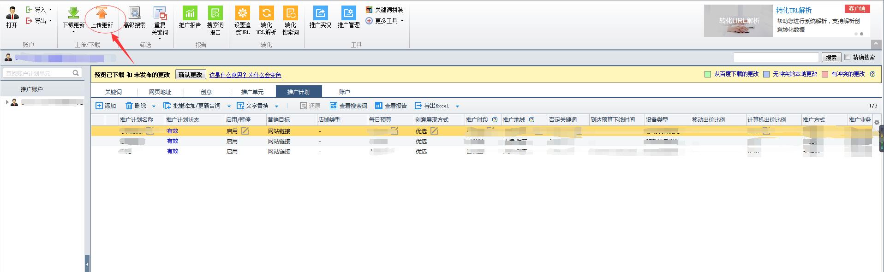This screenshot has height=272, width=884.
Task: Click edit pencil next to 启用 in first row
Action: (x=245, y=131)
